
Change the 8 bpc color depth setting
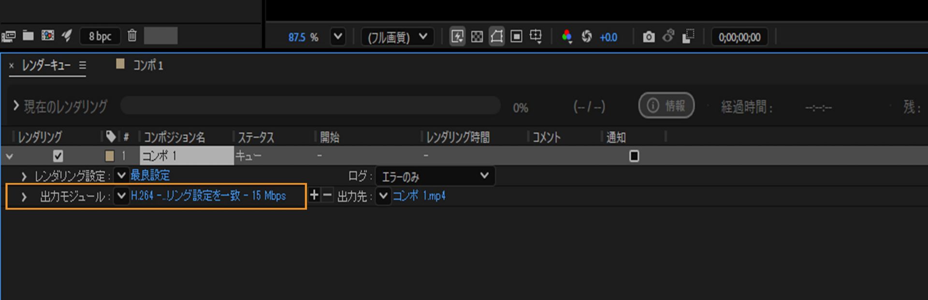[100, 36]
